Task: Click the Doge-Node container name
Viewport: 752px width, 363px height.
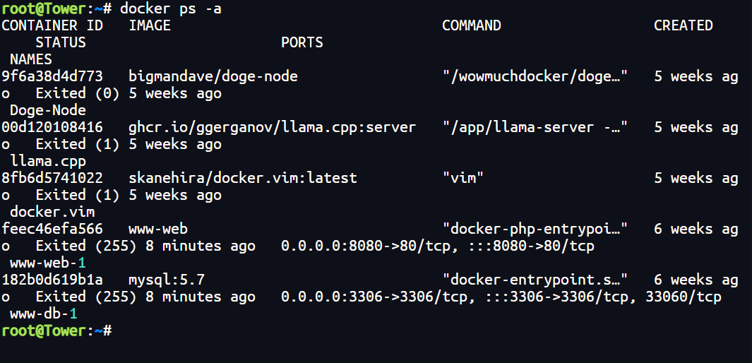Action: [x=48, y=110]
